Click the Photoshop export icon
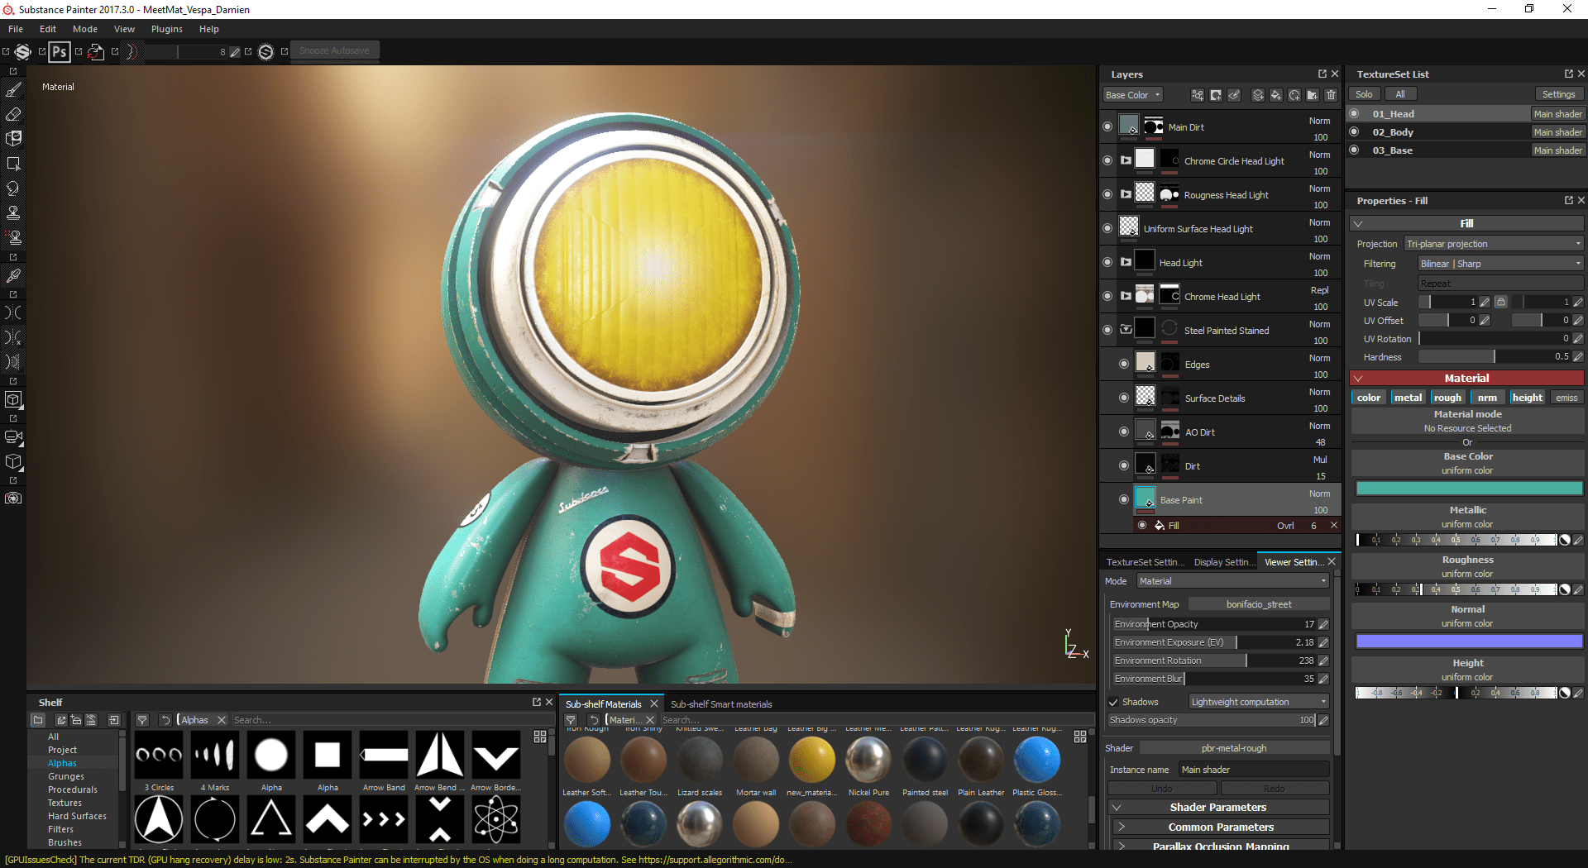 point(60,51)
